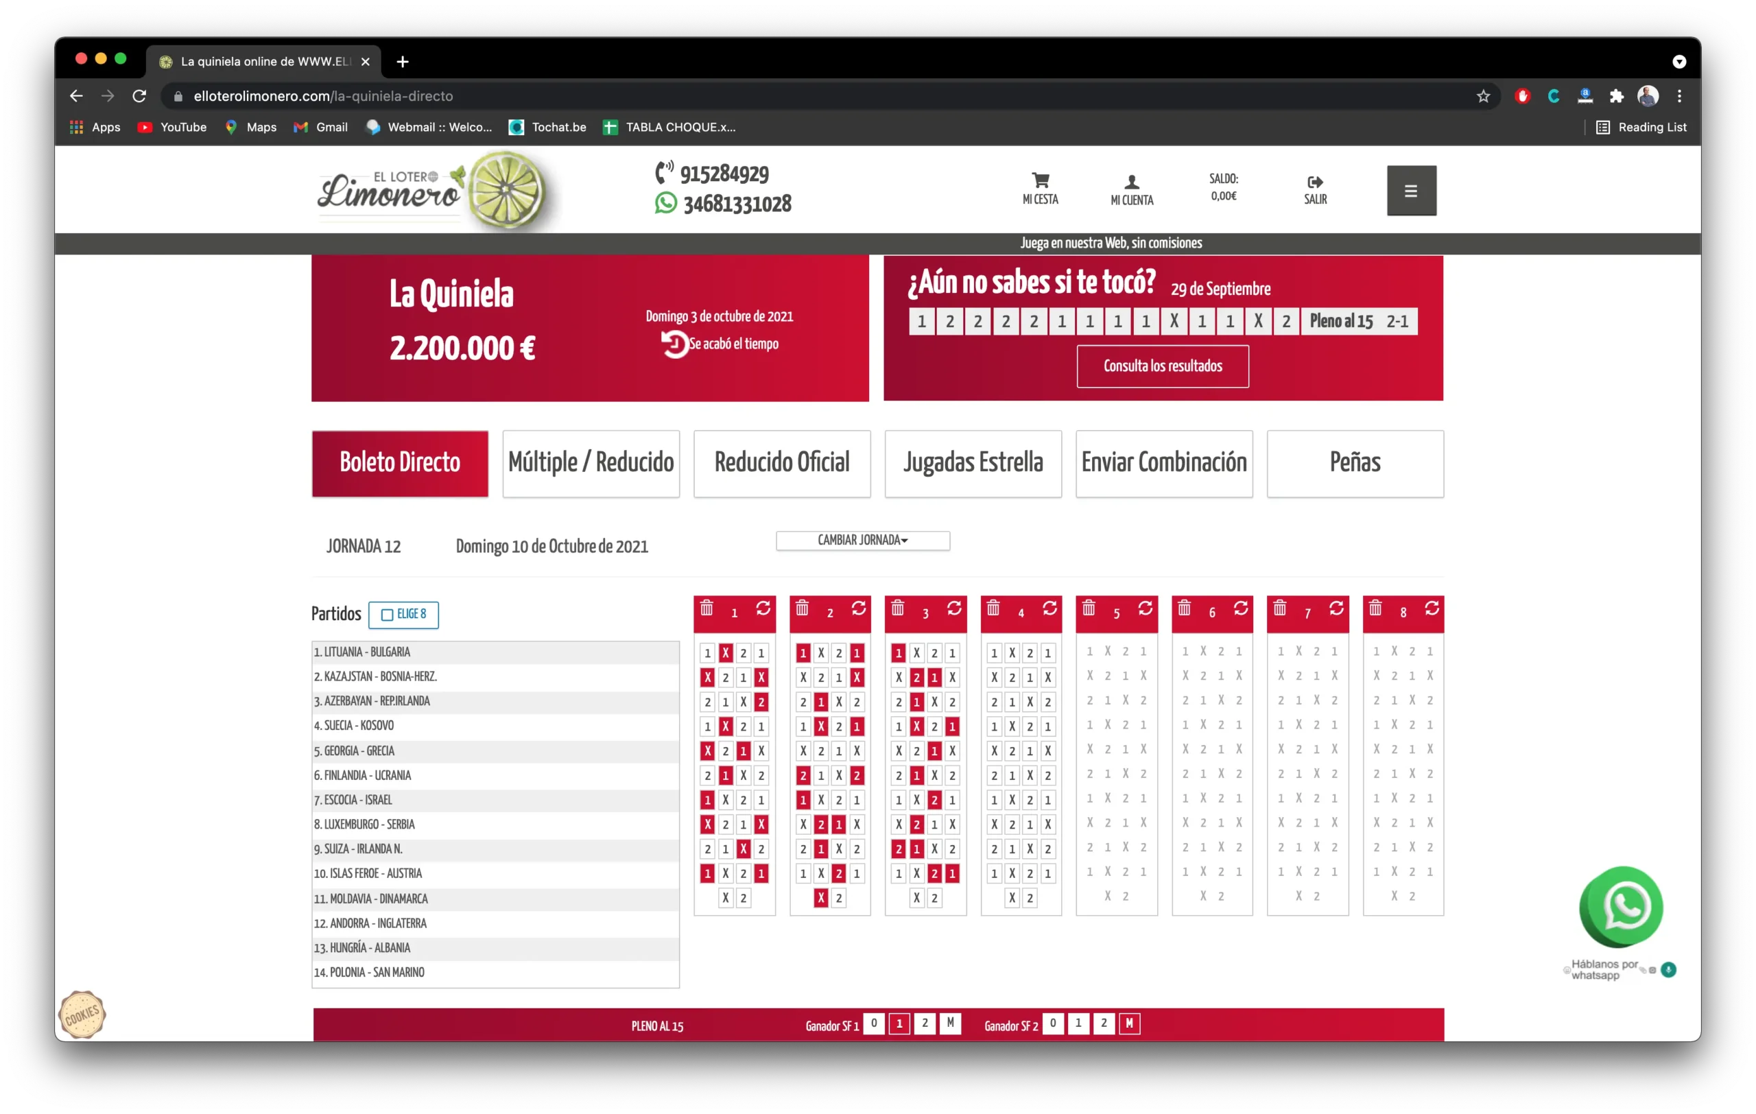
Task: Chat via large WhatsApp bubble
Action: (x=1620, y=907)
